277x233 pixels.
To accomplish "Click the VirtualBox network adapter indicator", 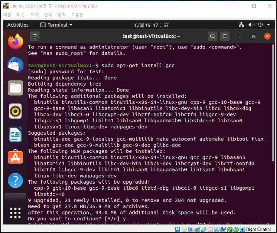I will point(197,229).
